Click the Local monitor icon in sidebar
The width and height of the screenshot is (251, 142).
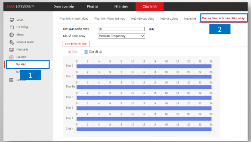click(x=11, y=20)
